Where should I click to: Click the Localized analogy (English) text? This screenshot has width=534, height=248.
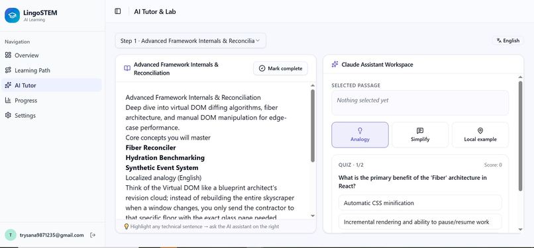click(164, 178)
